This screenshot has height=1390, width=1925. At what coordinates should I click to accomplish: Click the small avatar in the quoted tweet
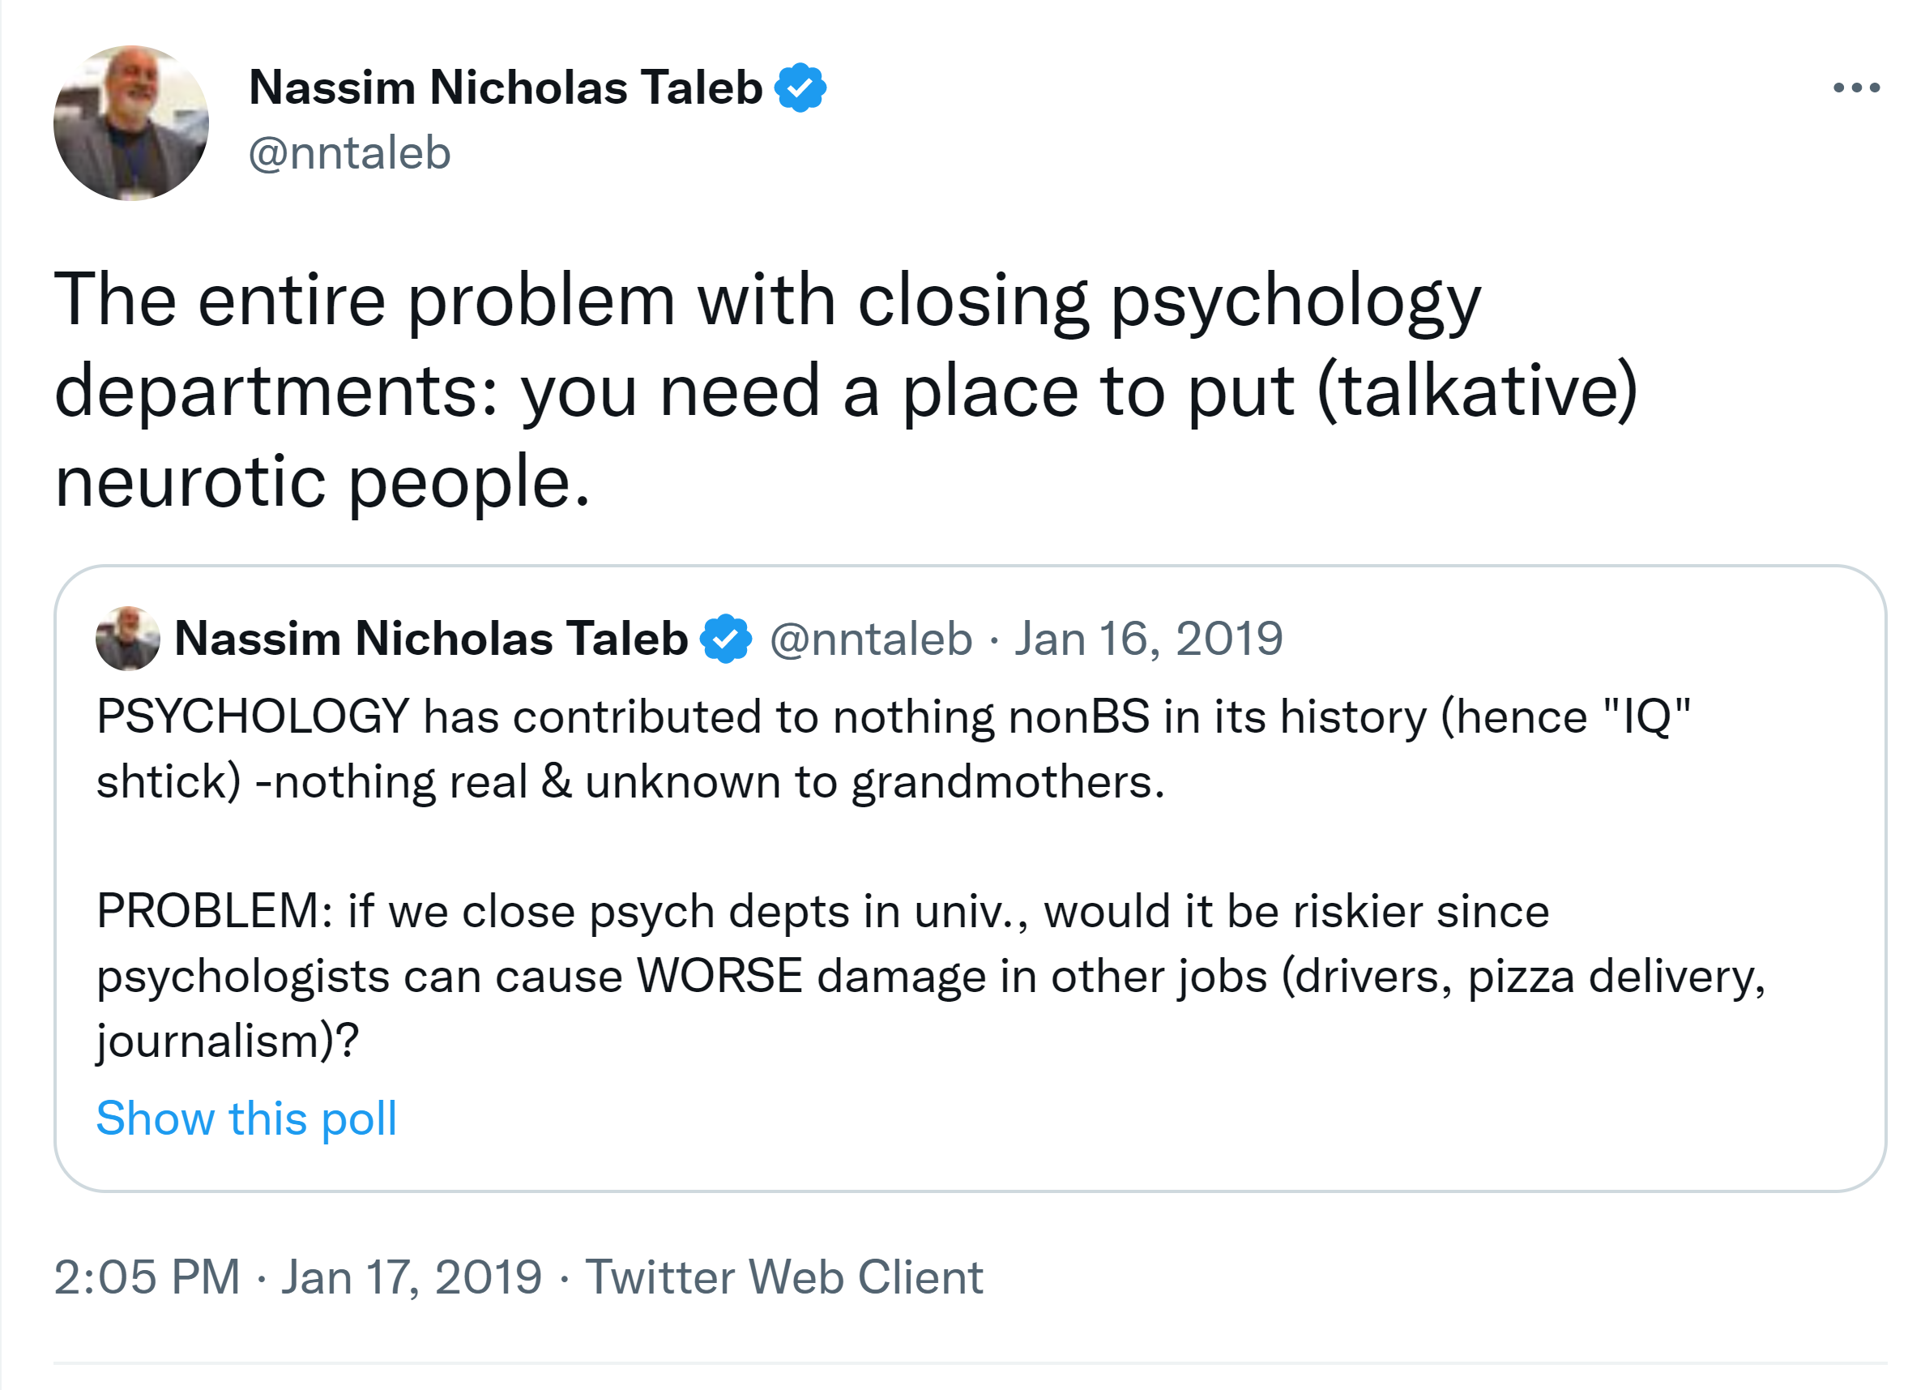[127, 639]
